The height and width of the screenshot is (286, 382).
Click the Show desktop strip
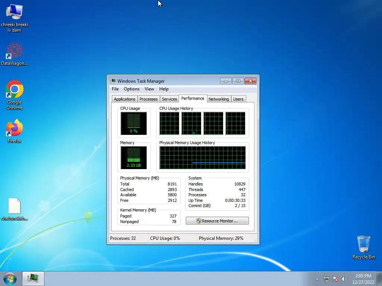379,279
